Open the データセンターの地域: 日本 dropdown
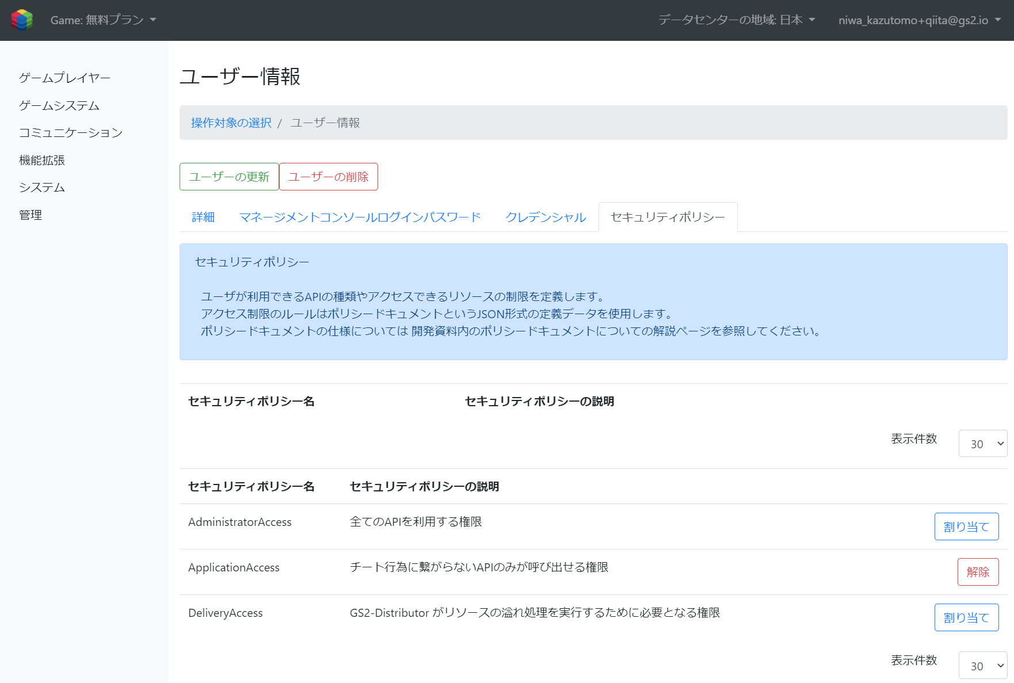Image resolution: width=1014 pixels, height=683 pixels. coord(737,20)
